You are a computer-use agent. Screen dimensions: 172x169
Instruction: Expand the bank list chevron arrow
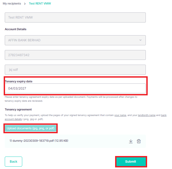(x=140, y=40)
